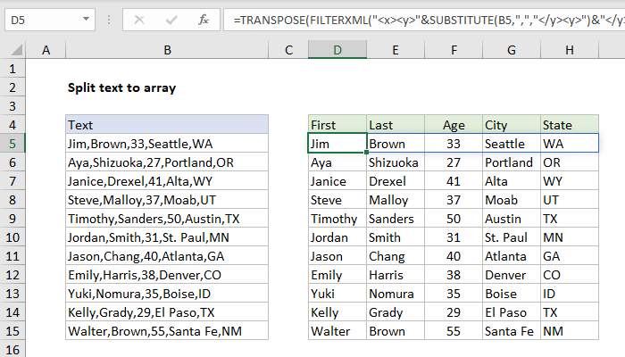Click the Cancel X icon in formula bar
The width and height of the screenshot is (625, 357).
point(141,19)
